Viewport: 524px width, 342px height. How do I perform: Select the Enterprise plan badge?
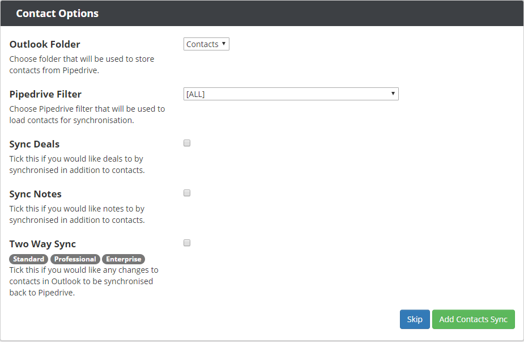123,259
